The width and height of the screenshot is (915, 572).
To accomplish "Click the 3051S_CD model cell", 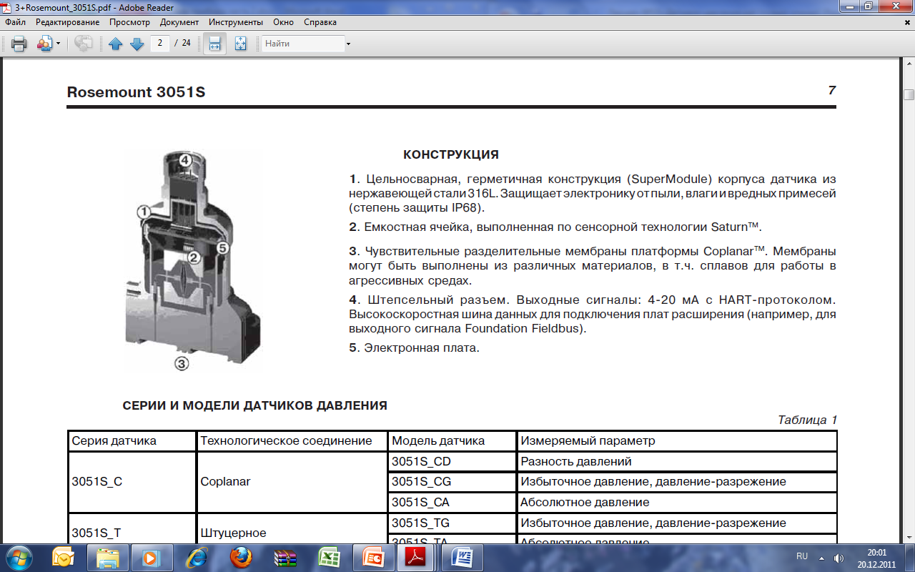I will 452,461.
